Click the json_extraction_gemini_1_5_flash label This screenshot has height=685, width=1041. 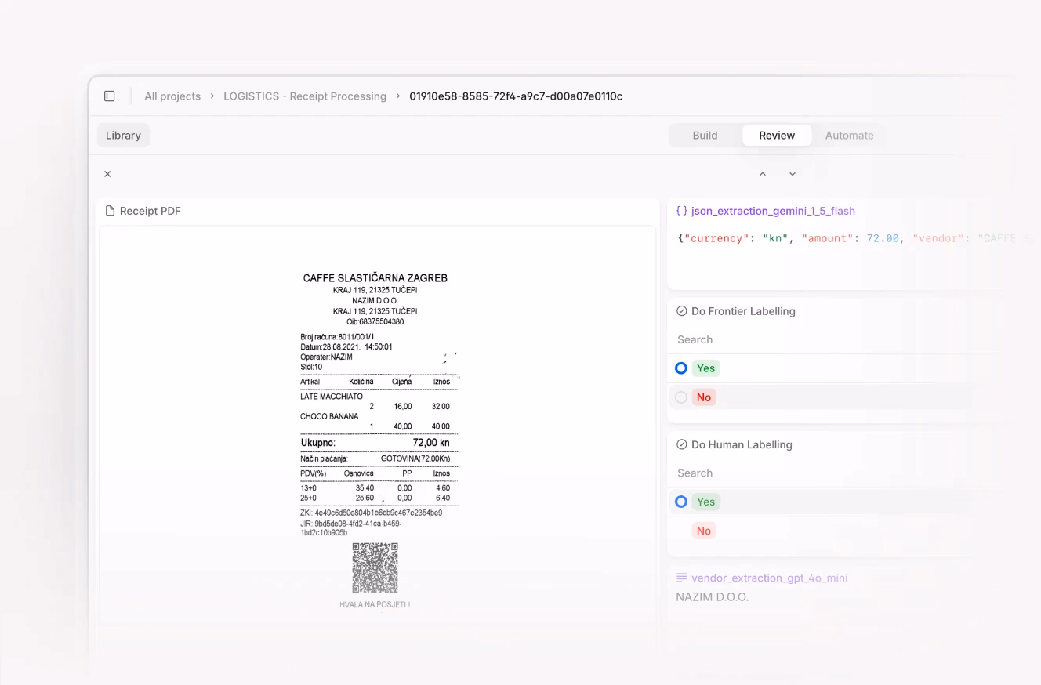(x=773, y=211)
